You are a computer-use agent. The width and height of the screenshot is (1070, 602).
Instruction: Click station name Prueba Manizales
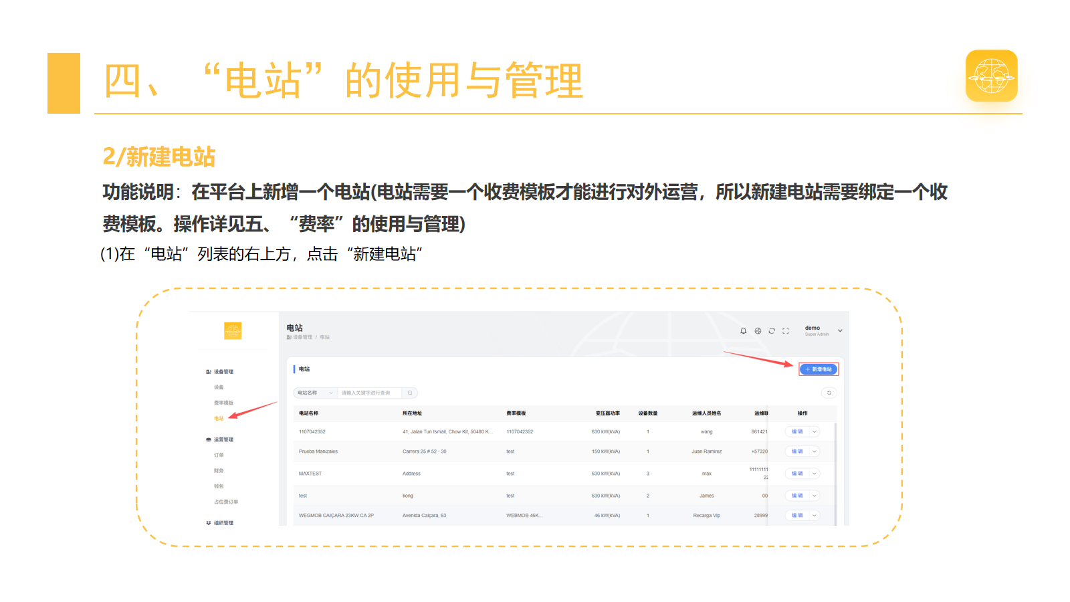[318, 451]
